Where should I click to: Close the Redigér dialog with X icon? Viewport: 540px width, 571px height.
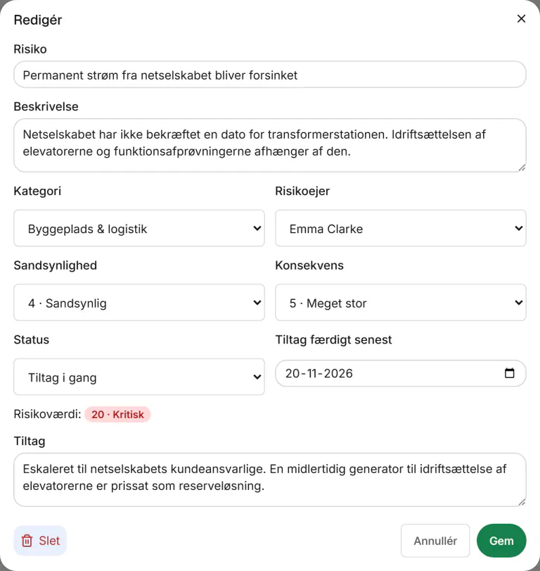[x=521, y=18]
